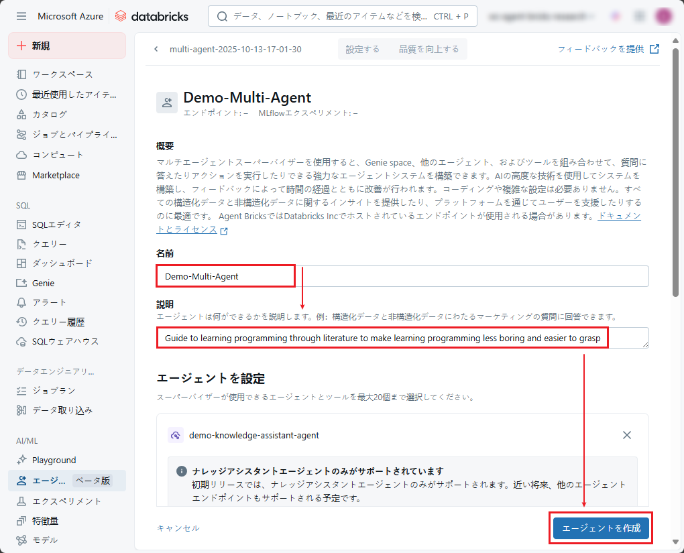Click the キャンセル link
Screen dimensions: 684x553
click(178, 528)
